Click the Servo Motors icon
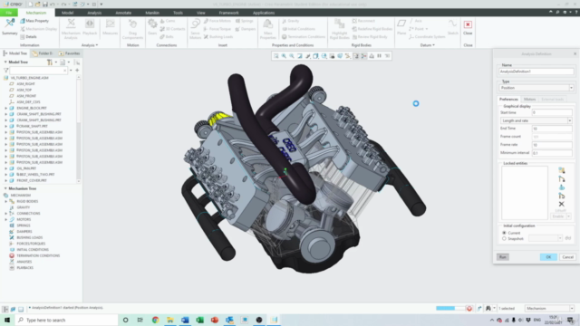Image resolution: width=580 pixels, height=326 pixels. click(x=196, y=24)
